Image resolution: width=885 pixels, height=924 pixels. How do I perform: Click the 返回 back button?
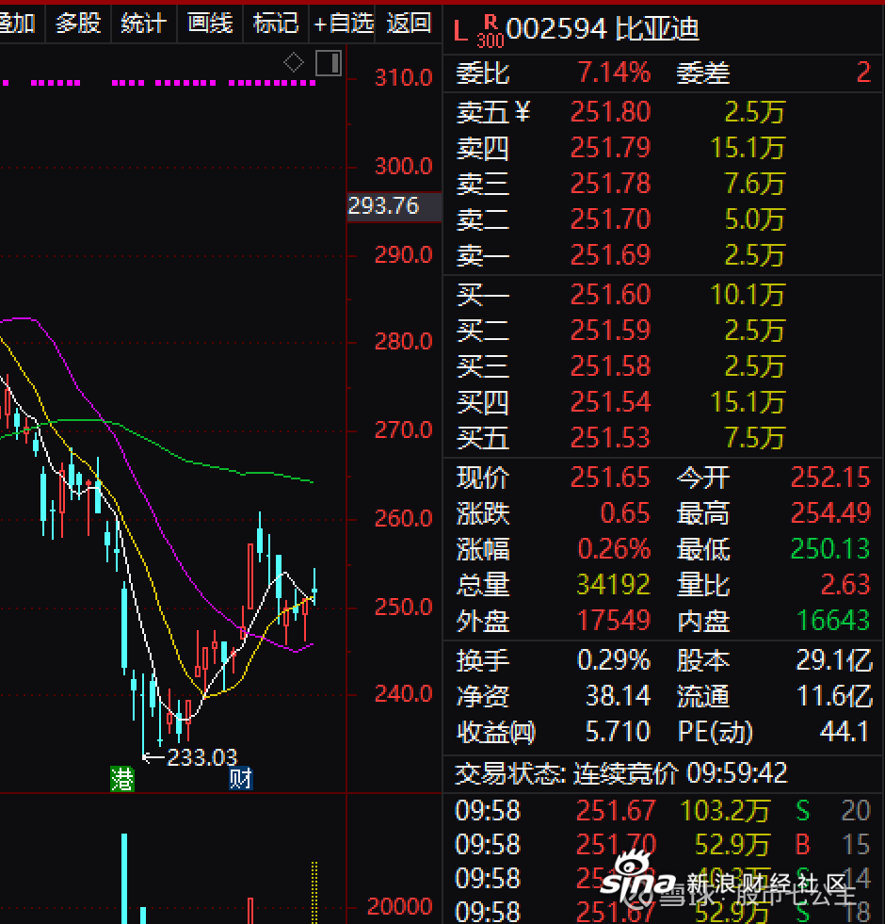(409, 24)
